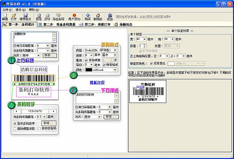The height and width of the screenshot is (159, 234).
Task: Enable 自动校验码 checkbox
Action: [39, 128]
